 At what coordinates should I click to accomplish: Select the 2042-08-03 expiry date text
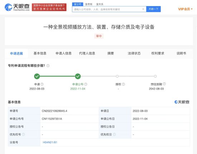(x=156, y=89)
